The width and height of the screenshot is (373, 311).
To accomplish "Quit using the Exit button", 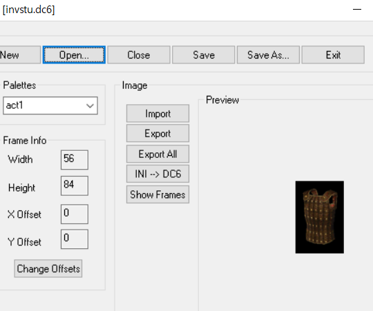I will tap(333, 55).
